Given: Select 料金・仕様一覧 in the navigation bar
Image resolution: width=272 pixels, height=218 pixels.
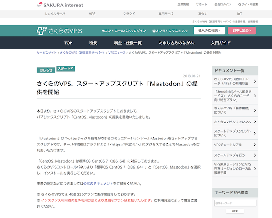Looking at the screenshot, I should (x=128, y=43).
